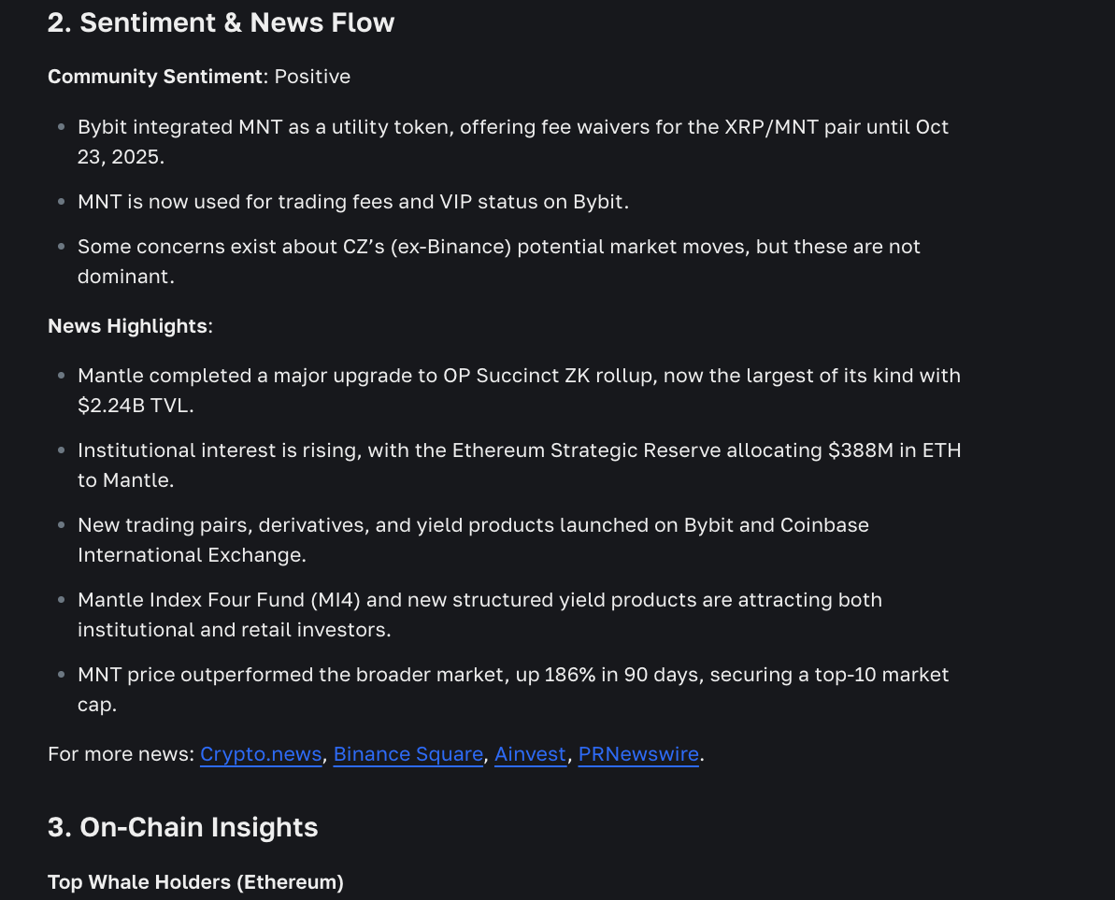Click the Mantle Index Four Fund bullet
1115x900 pixels.
(479, 600)
